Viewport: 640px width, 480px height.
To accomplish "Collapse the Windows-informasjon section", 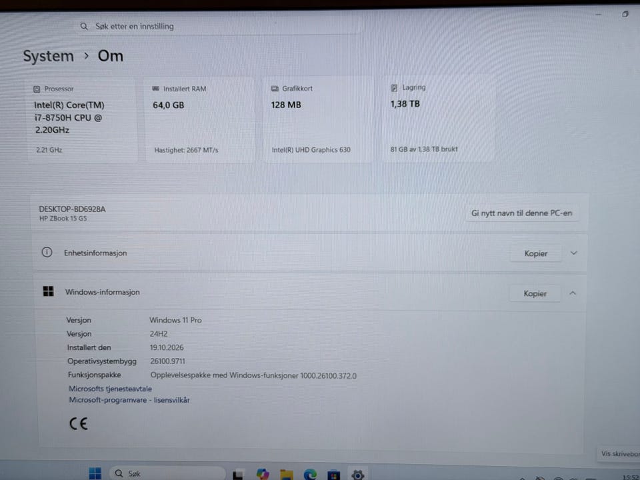I will coord(573,293).
